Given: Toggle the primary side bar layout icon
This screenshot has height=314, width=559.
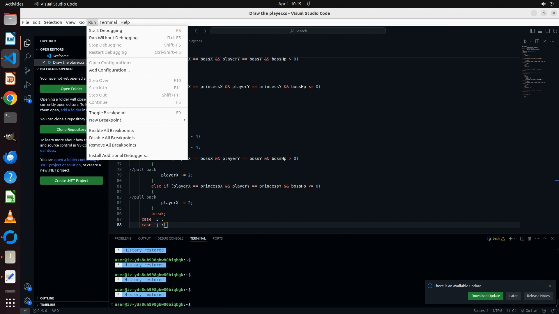Looking at the screenshot, I should 532,31.
